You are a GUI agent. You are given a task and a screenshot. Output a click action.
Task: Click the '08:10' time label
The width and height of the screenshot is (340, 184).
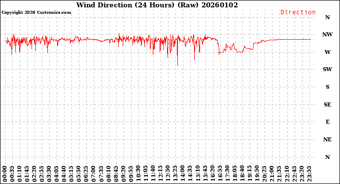pyautogui.click(x=108, y=174)
